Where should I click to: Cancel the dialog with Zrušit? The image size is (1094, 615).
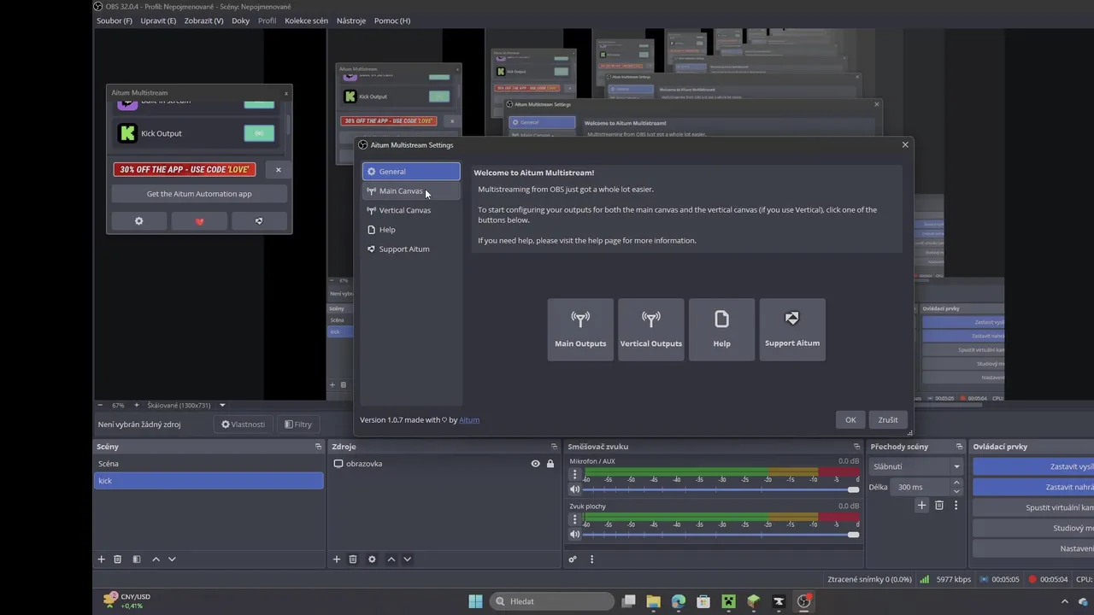tap(888, 419)
